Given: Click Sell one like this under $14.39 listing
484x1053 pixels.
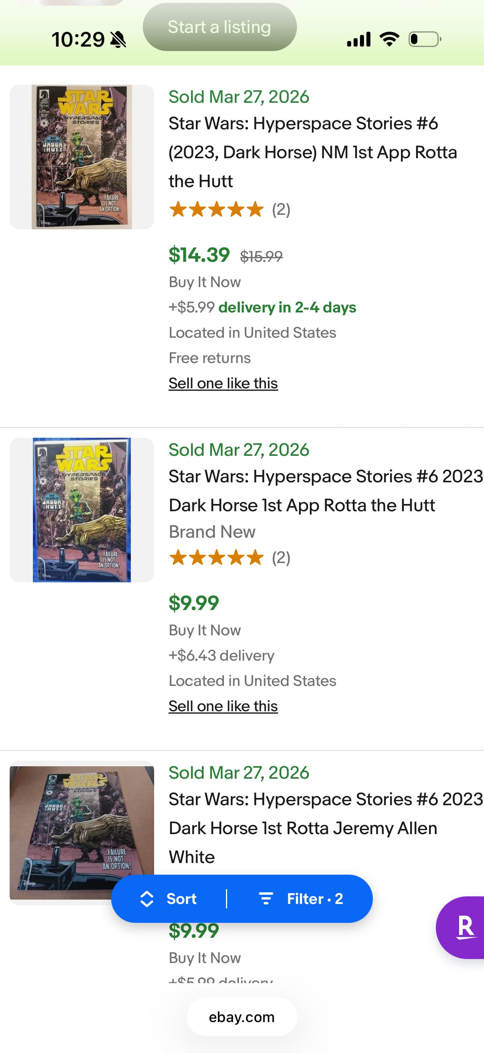Looking at the screenshot, I should coord(223,384).
